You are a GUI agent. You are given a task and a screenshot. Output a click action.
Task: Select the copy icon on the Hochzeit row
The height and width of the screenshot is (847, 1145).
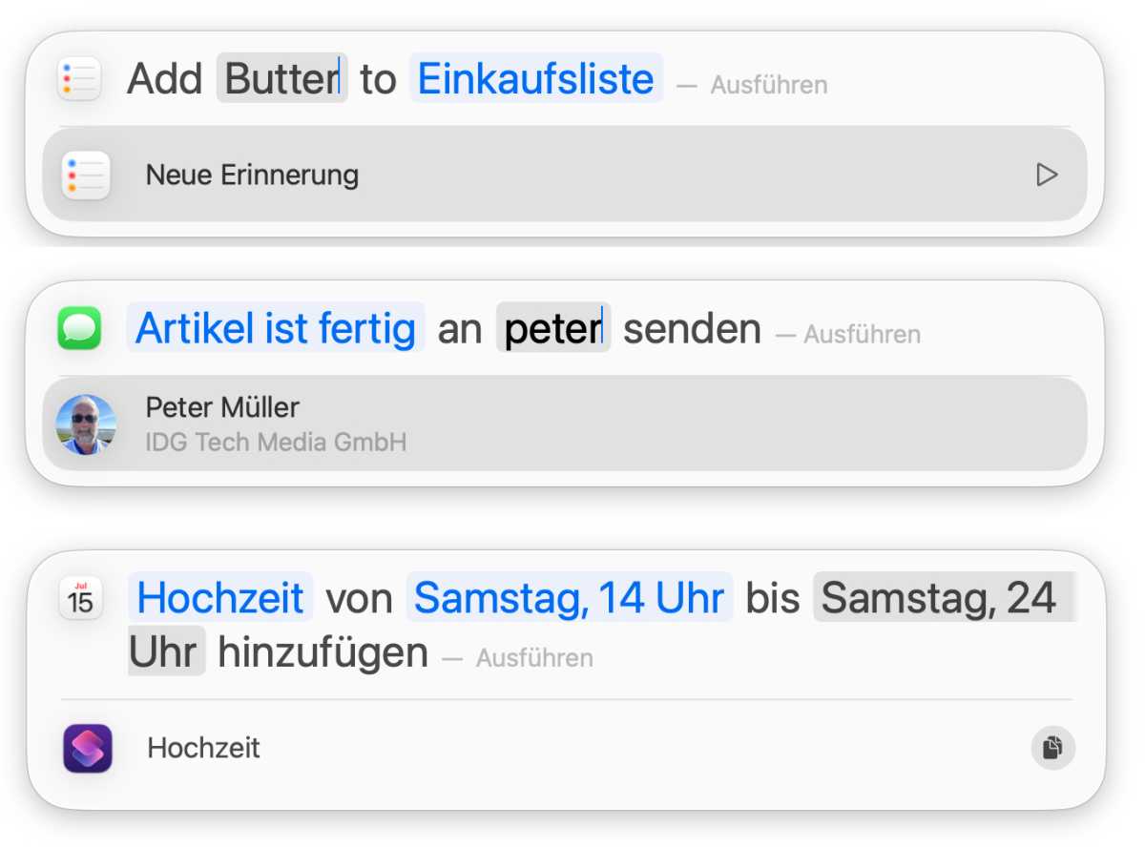click(1051, 748)
